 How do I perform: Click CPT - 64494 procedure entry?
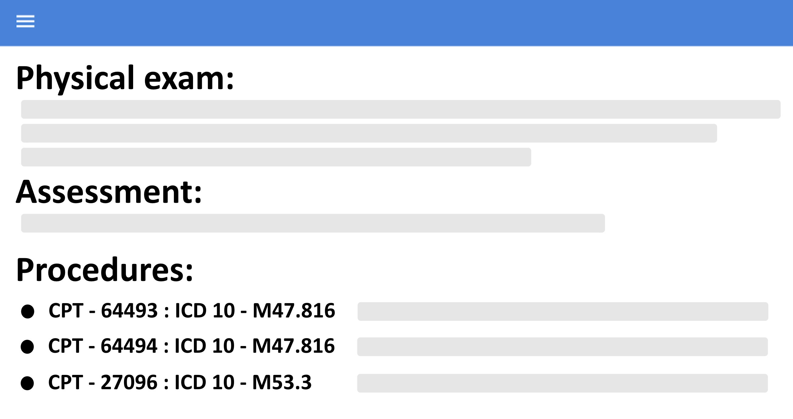click(191, 346)
